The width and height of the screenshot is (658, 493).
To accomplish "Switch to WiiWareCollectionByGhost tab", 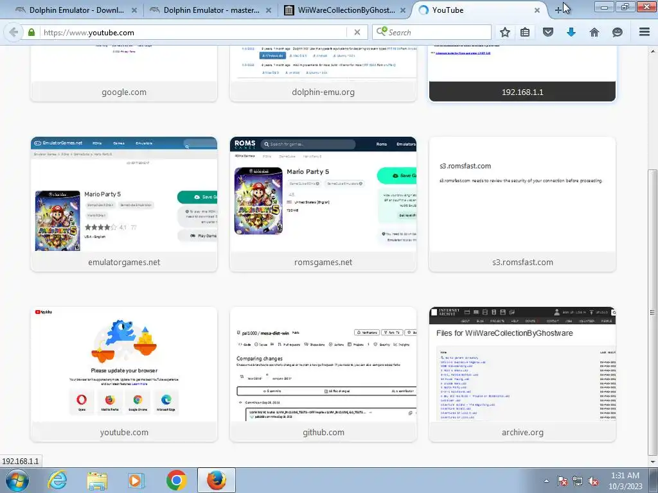I will [x=345, y=10].
